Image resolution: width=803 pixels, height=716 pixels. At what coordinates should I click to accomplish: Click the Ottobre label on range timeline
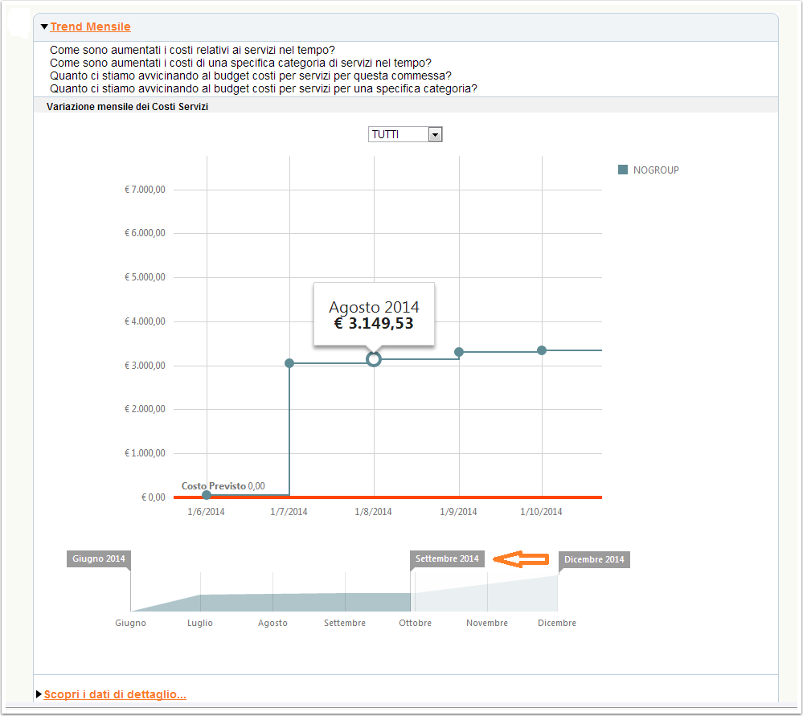[x=416, y=623]
